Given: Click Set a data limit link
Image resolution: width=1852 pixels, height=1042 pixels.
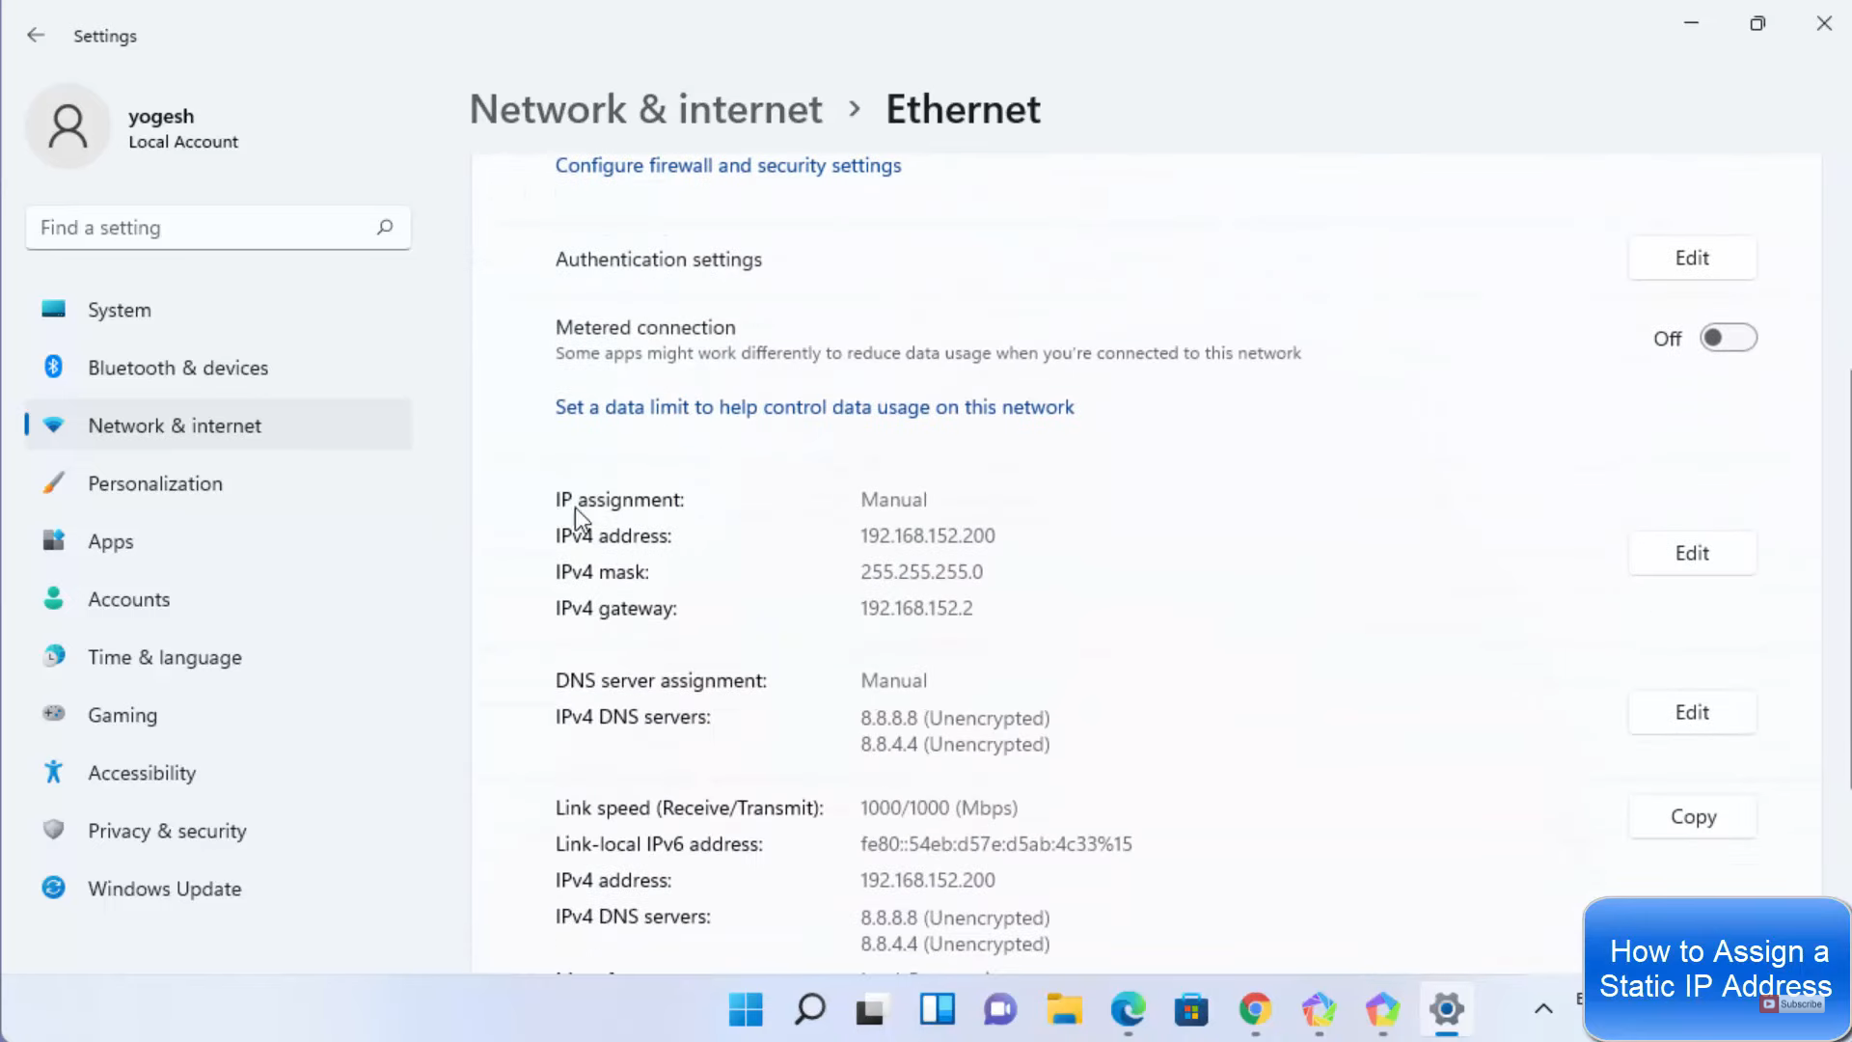Looking at the screenshot, I should [x=814, y=407].
